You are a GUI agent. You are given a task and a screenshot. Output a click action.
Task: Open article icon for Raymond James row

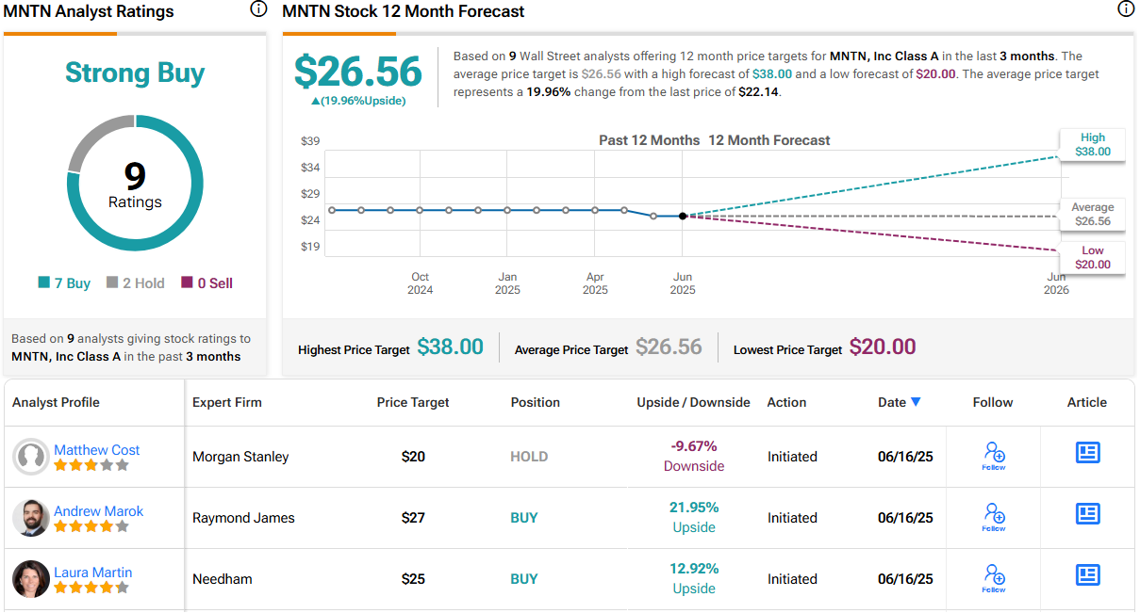(x=1088, y=514)
